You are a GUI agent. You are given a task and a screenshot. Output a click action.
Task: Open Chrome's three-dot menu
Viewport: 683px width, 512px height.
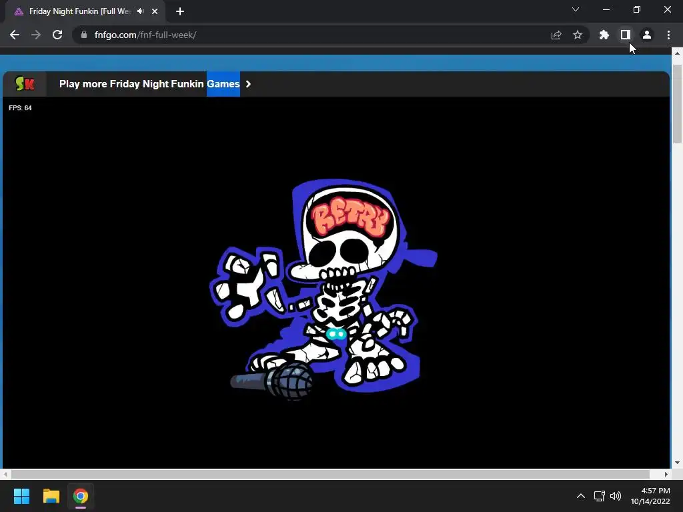tap(668, 35)
